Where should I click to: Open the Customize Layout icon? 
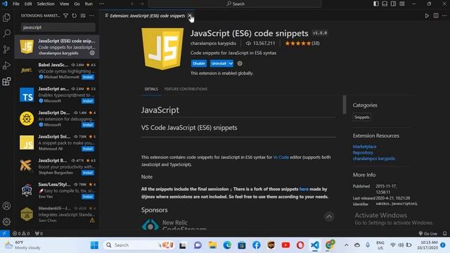click(402, 4)
